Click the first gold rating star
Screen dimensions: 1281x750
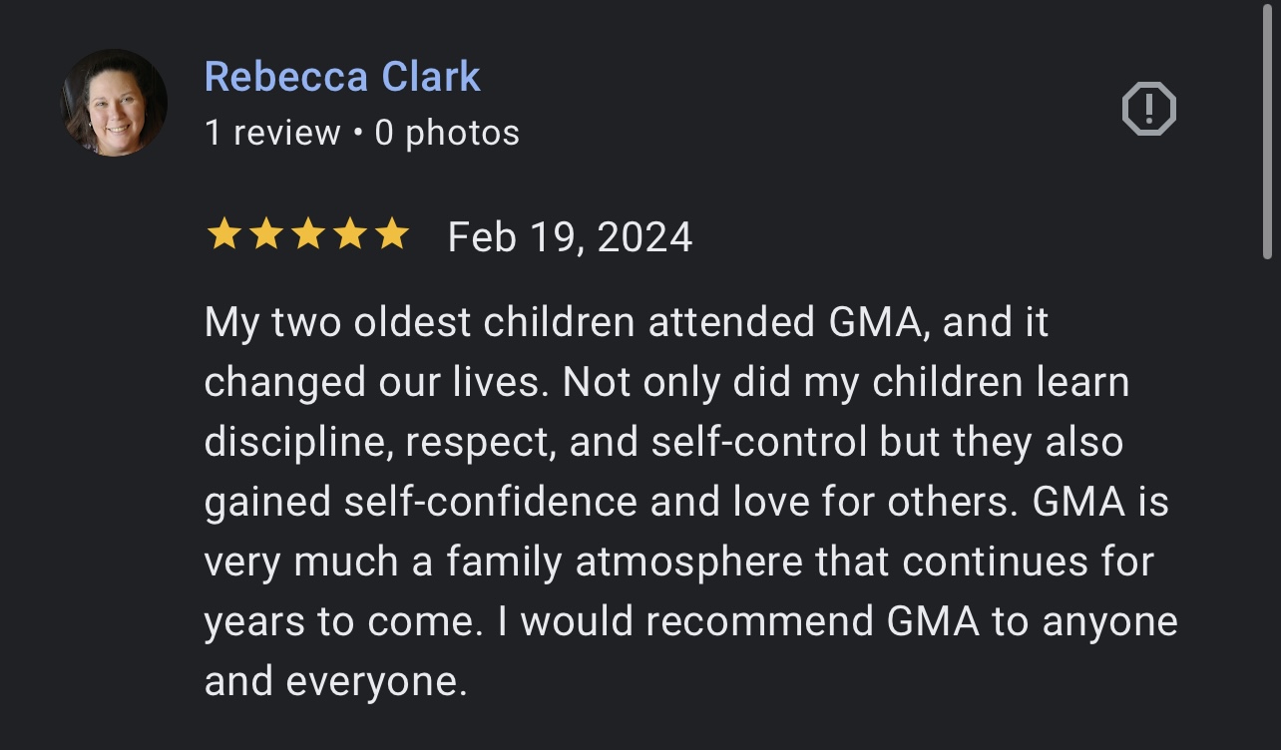point(222,235)
